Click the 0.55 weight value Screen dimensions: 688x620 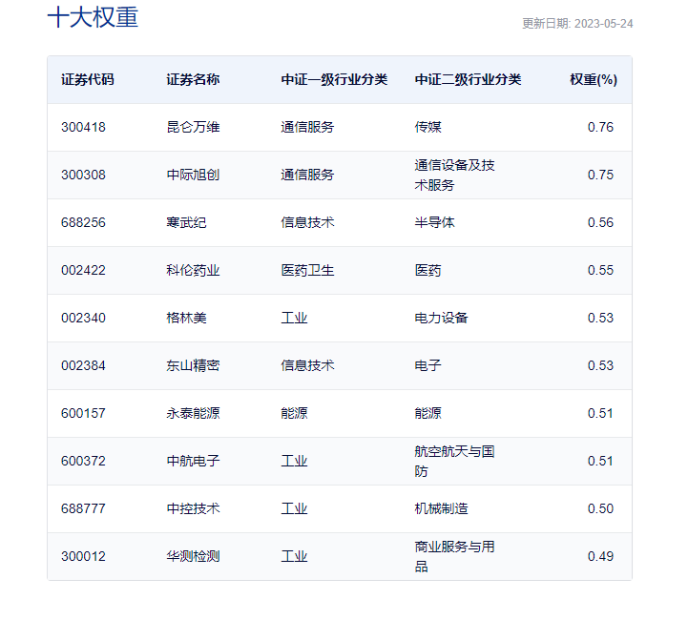[x=600, y=271]
